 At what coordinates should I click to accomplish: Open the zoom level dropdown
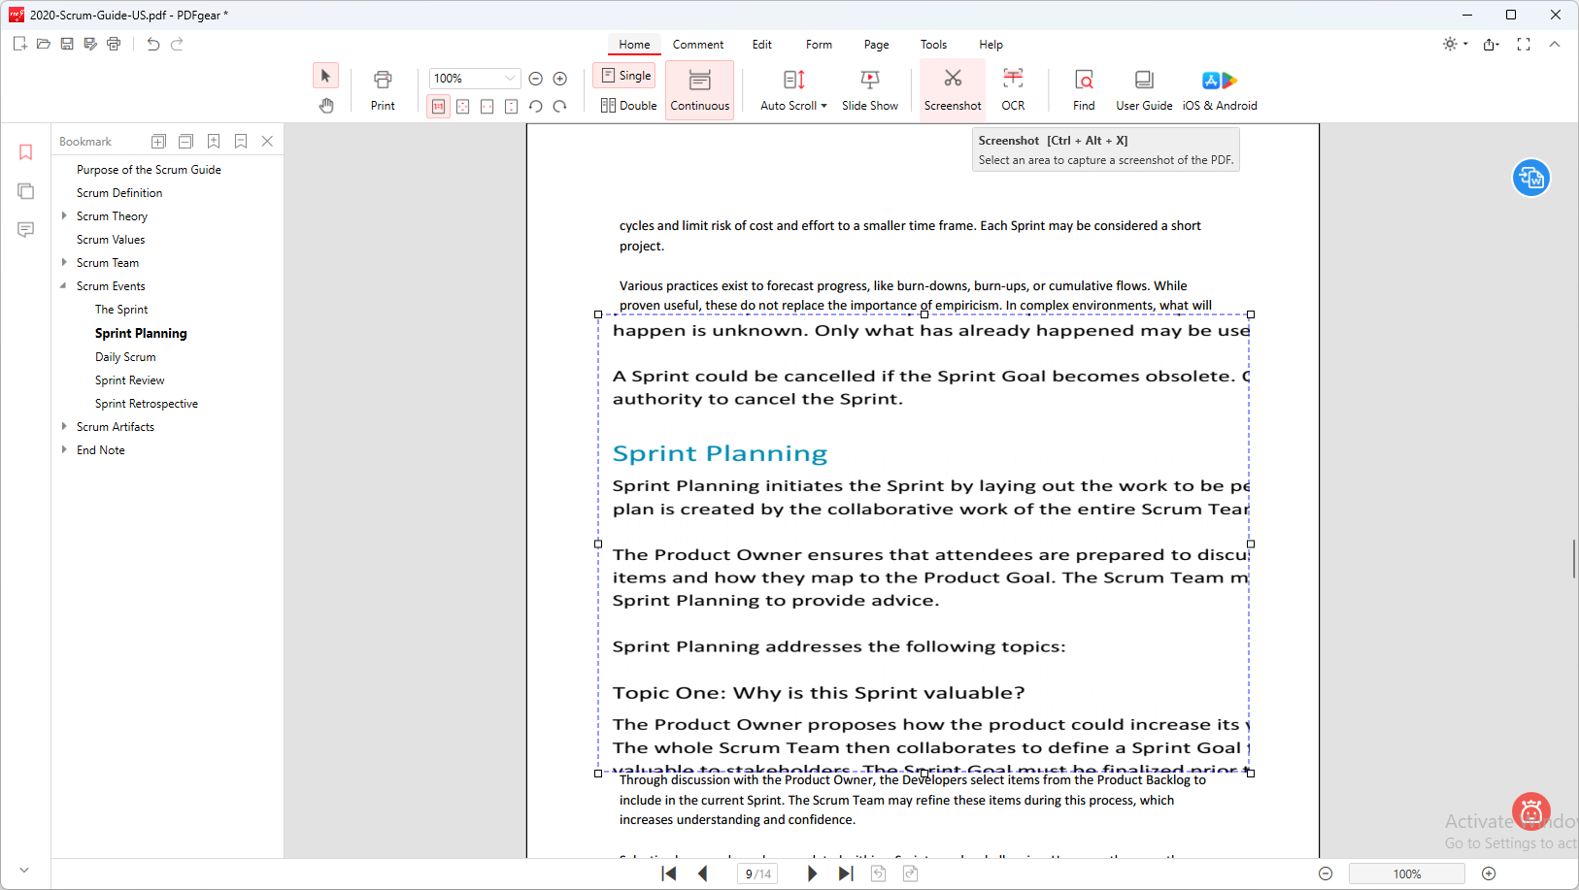point(512,78)
